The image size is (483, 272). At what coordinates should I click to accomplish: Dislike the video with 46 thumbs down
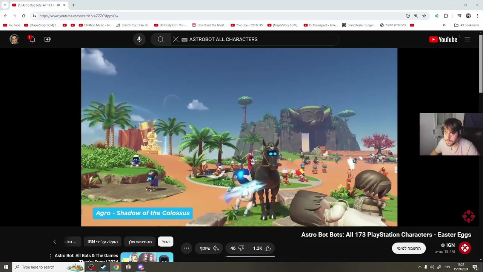pos(237,248)
